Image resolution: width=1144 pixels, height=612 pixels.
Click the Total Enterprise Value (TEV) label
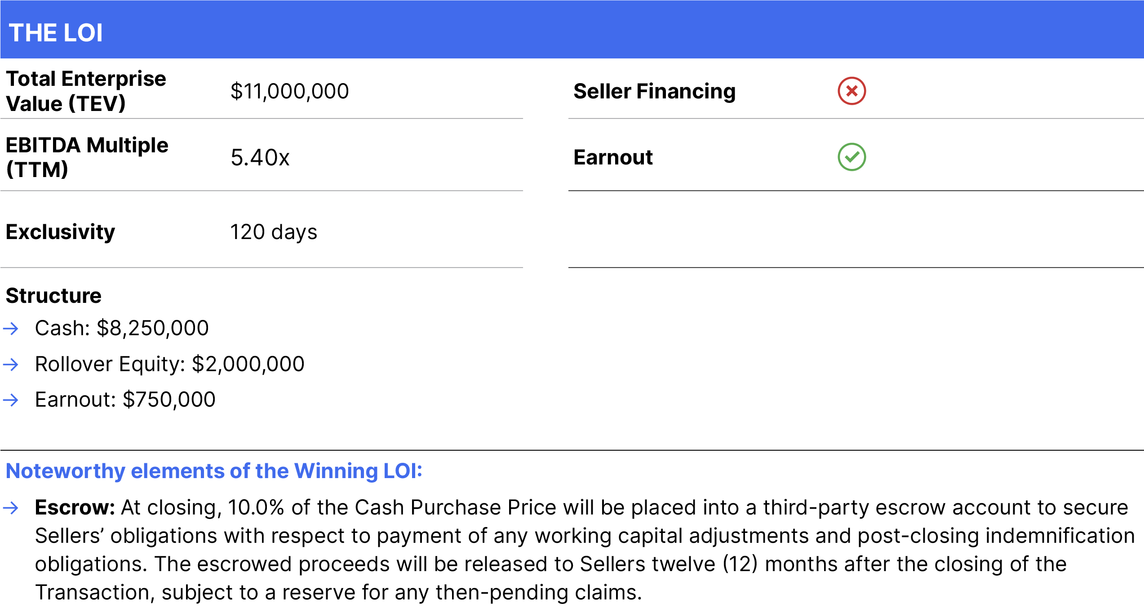[86, 91]
